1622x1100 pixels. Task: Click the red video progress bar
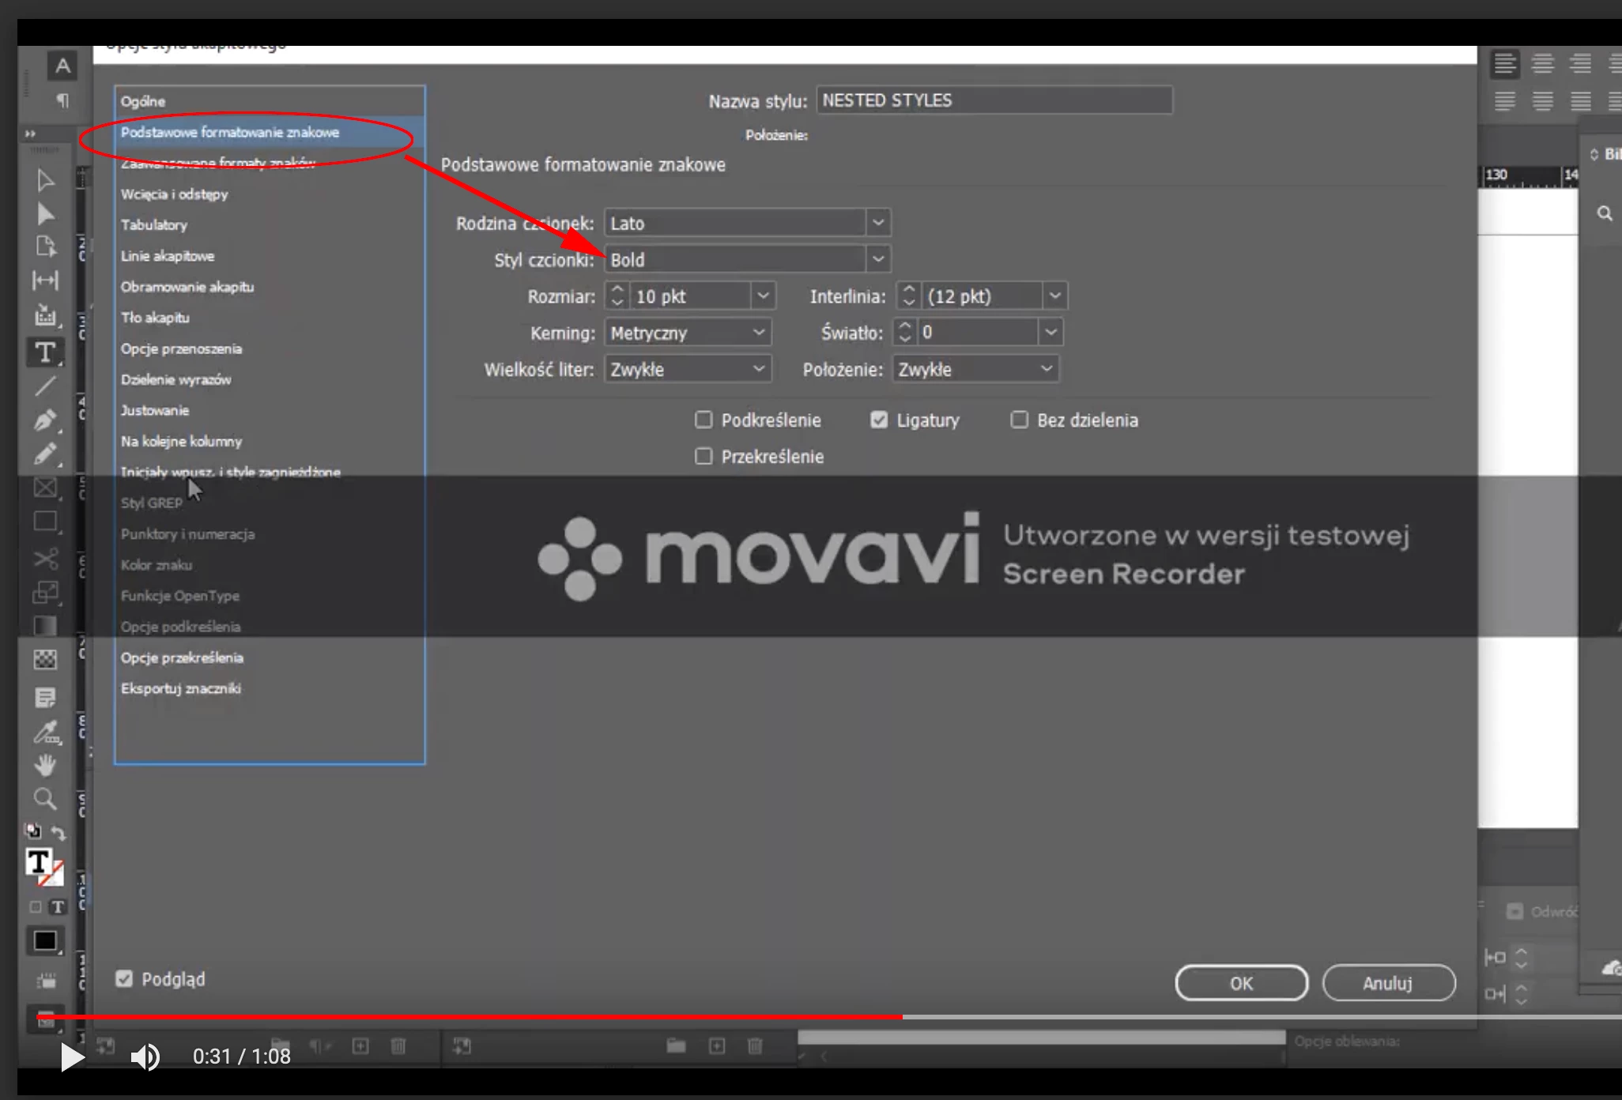474,1017
